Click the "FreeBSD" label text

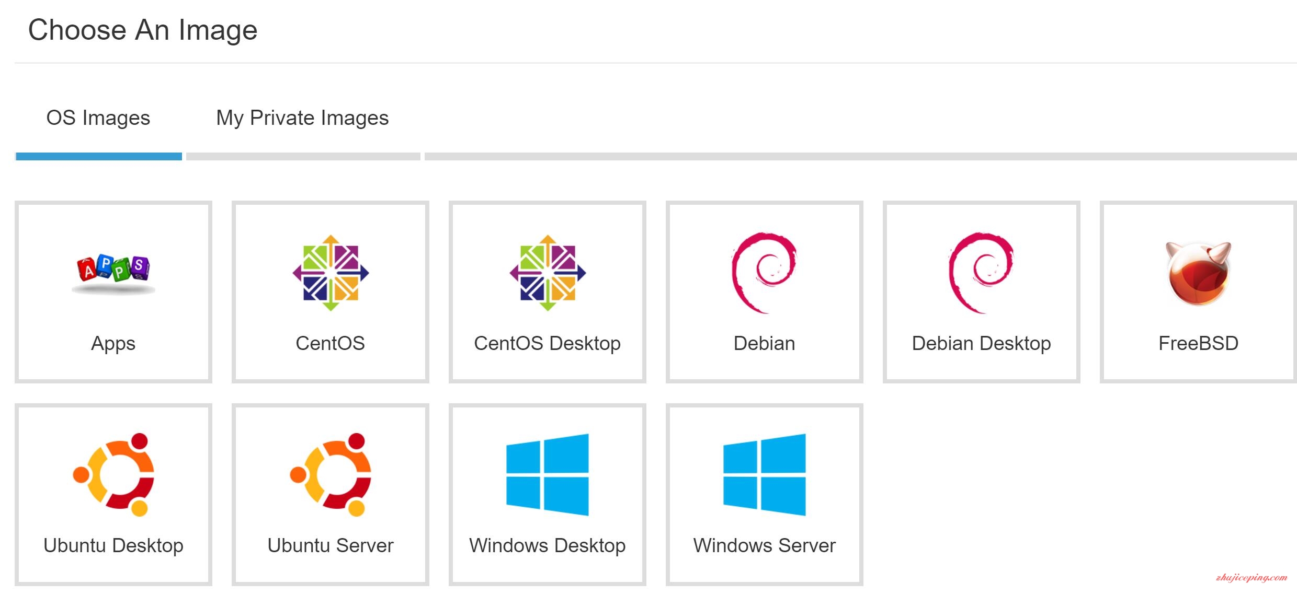tap(1199, 343)
